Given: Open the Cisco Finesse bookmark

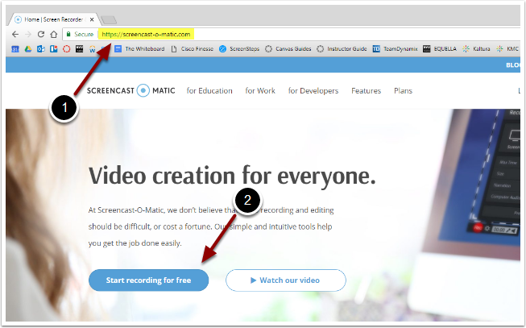Looking at the screenshot, I should (x=193, y=49).
